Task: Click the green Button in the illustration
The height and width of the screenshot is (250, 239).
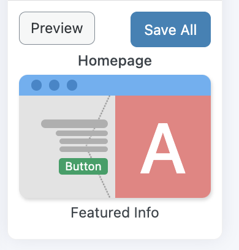Action: click(x=83, y=166)
